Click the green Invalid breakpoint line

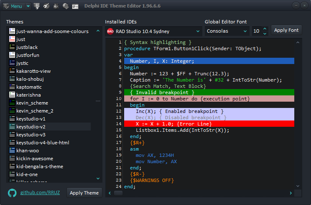click(x=209, y=92)
